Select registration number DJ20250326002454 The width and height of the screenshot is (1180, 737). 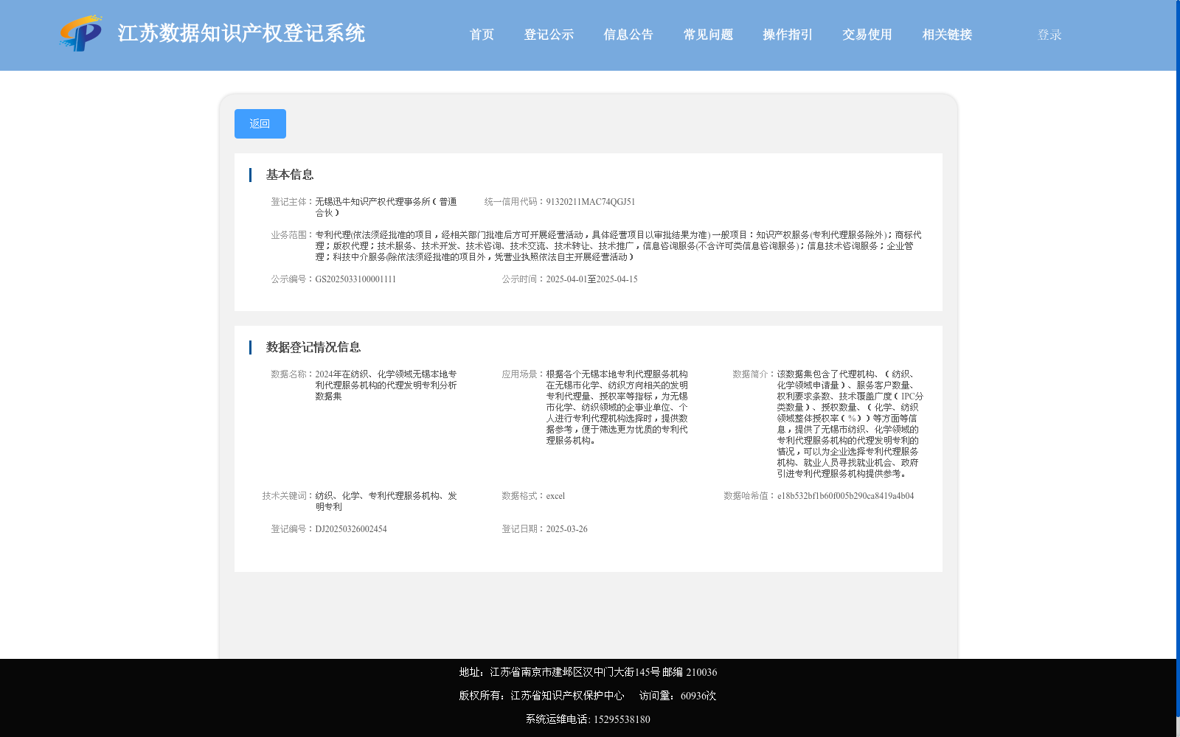351,529
